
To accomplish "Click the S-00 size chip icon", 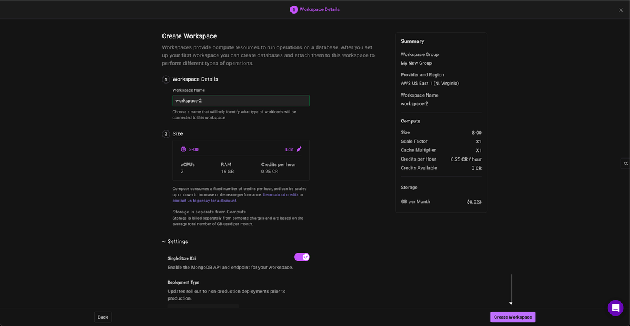I will pos(183,149).
